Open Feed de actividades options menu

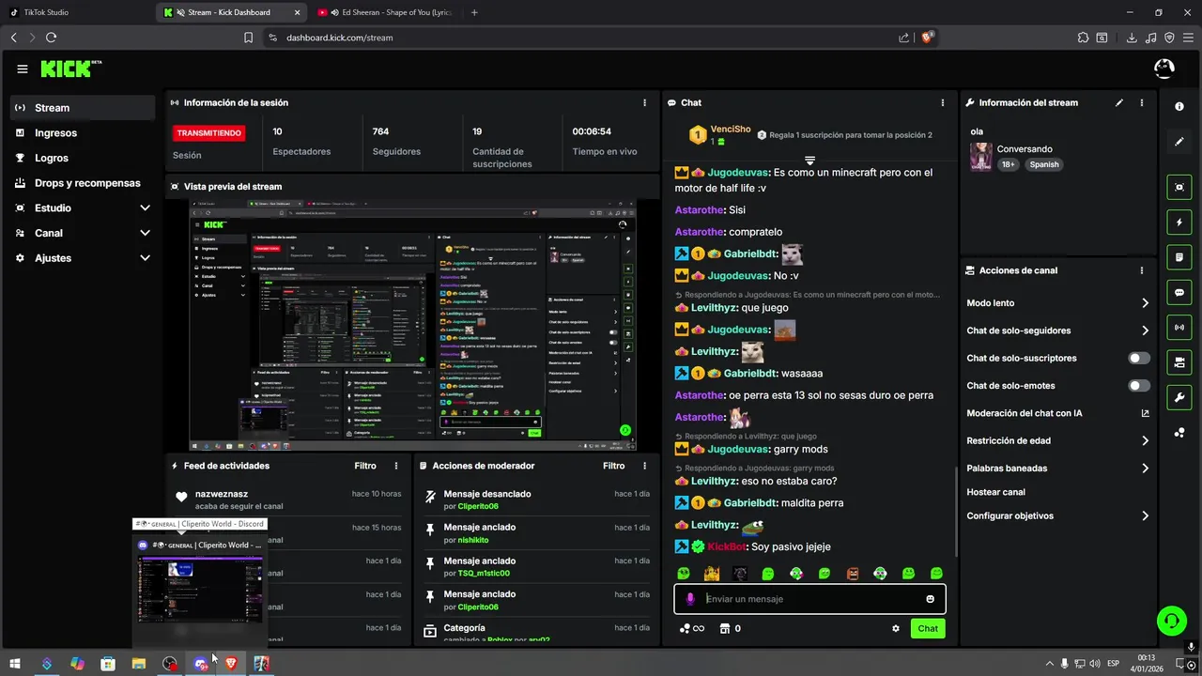click(396, 466)
